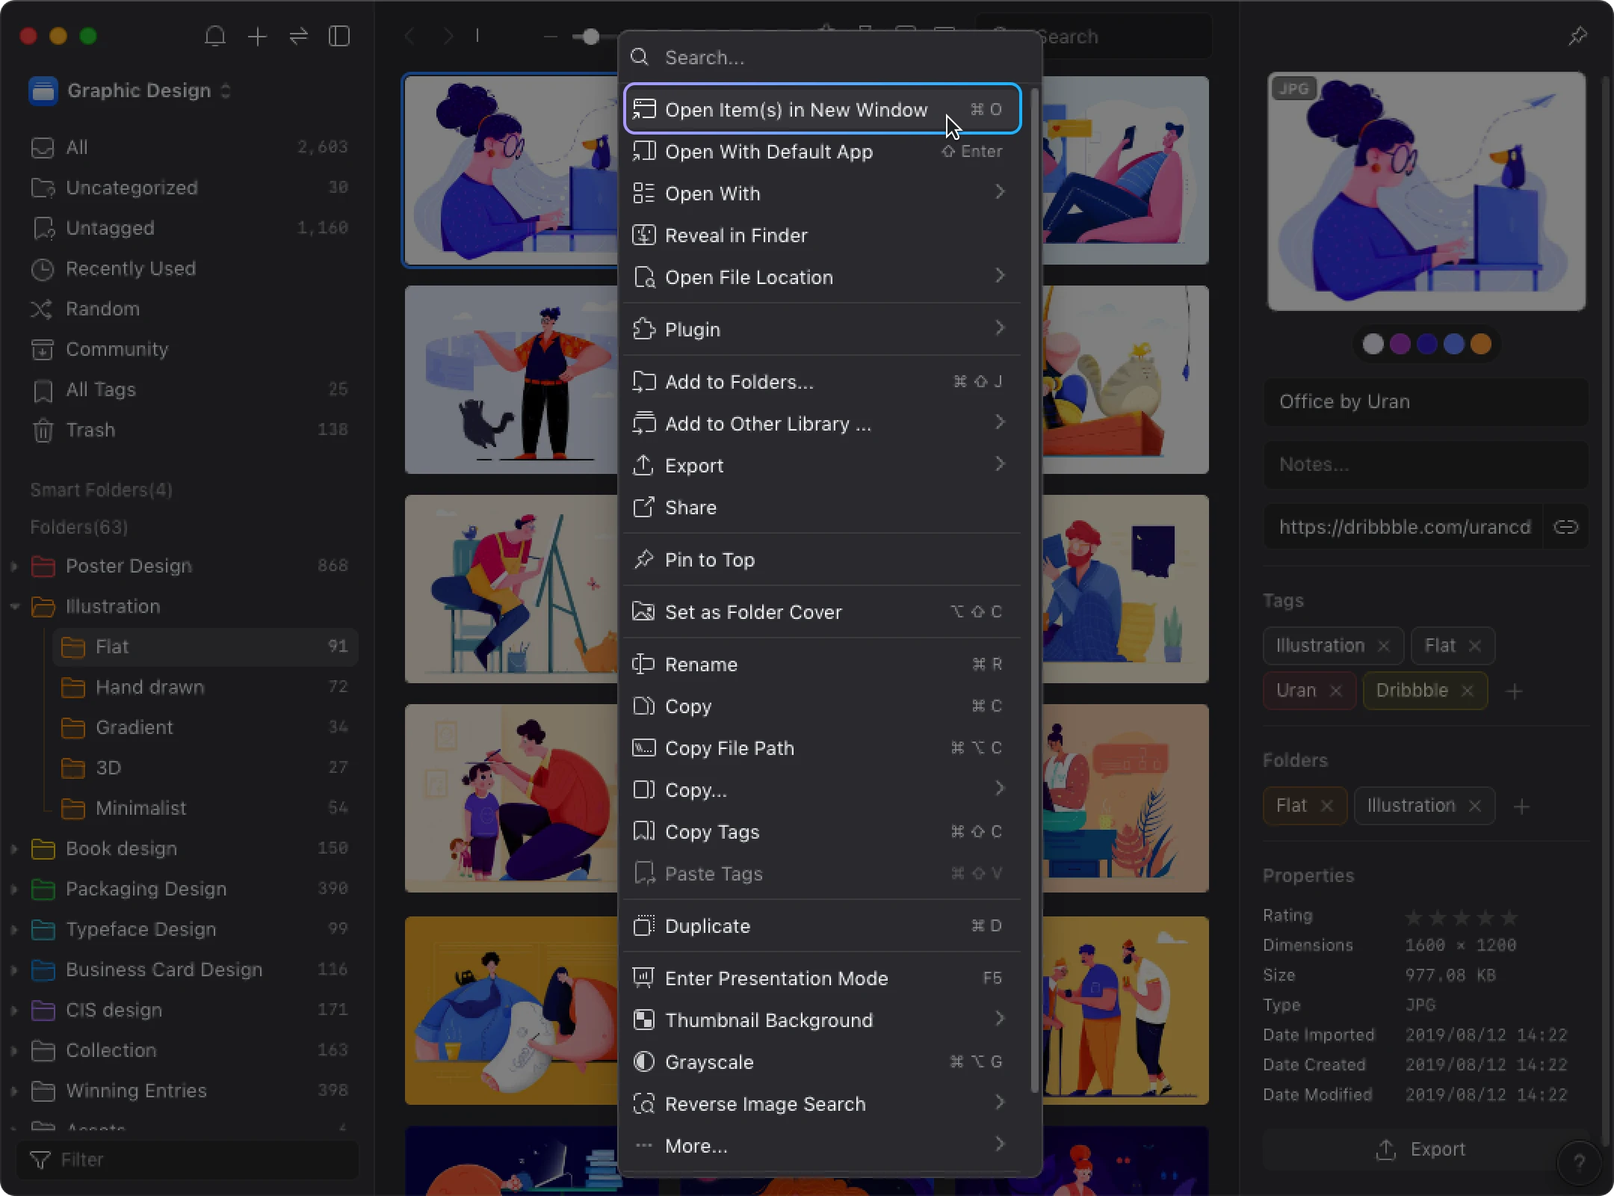Collapse the Illustration folder

click(x=14, y=606)
